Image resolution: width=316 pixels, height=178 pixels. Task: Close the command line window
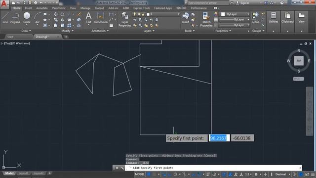click(x=117, y=168)
